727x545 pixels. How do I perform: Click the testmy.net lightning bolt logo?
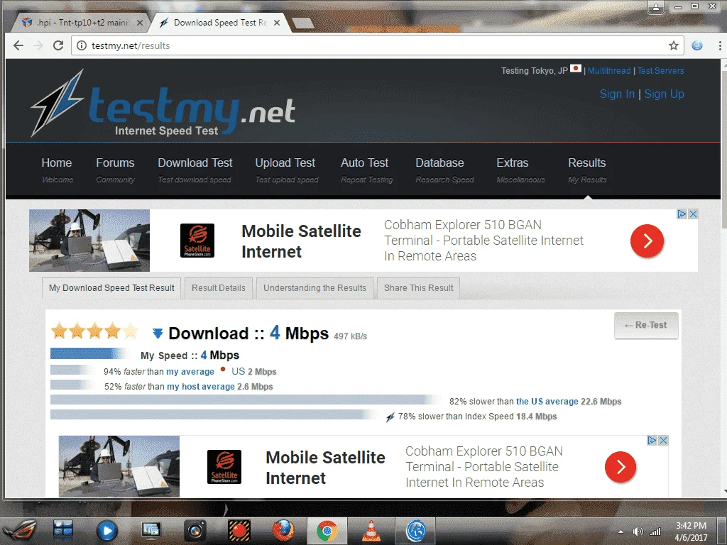(x=57, y=103)
